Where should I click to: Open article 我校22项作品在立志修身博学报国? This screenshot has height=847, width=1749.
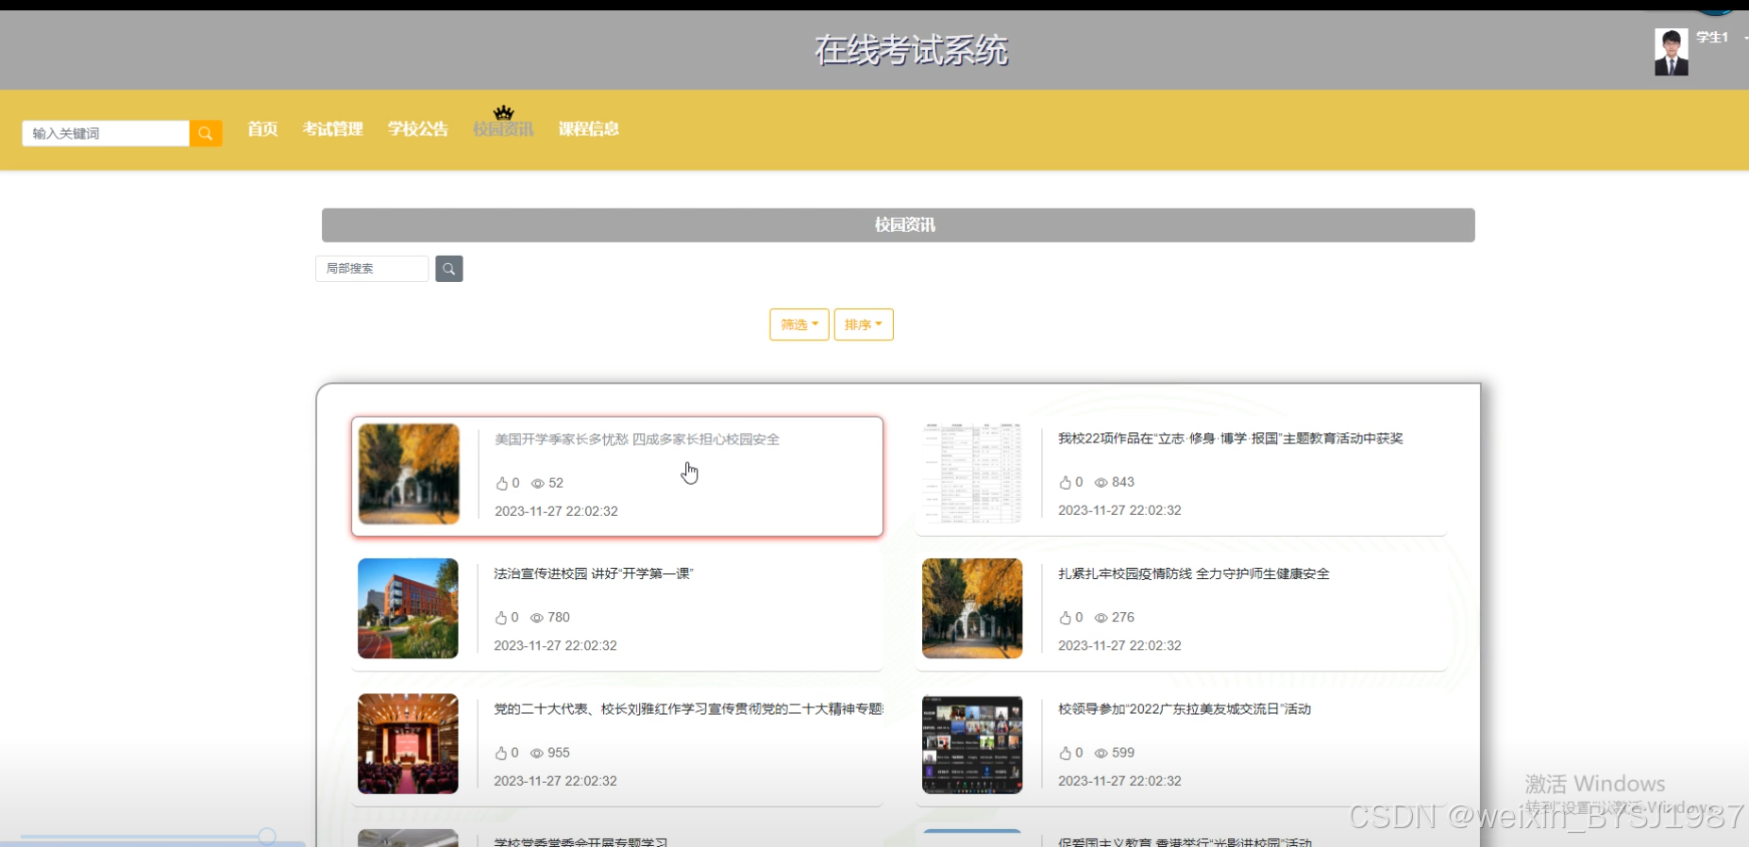click(x=1231, y=439)
